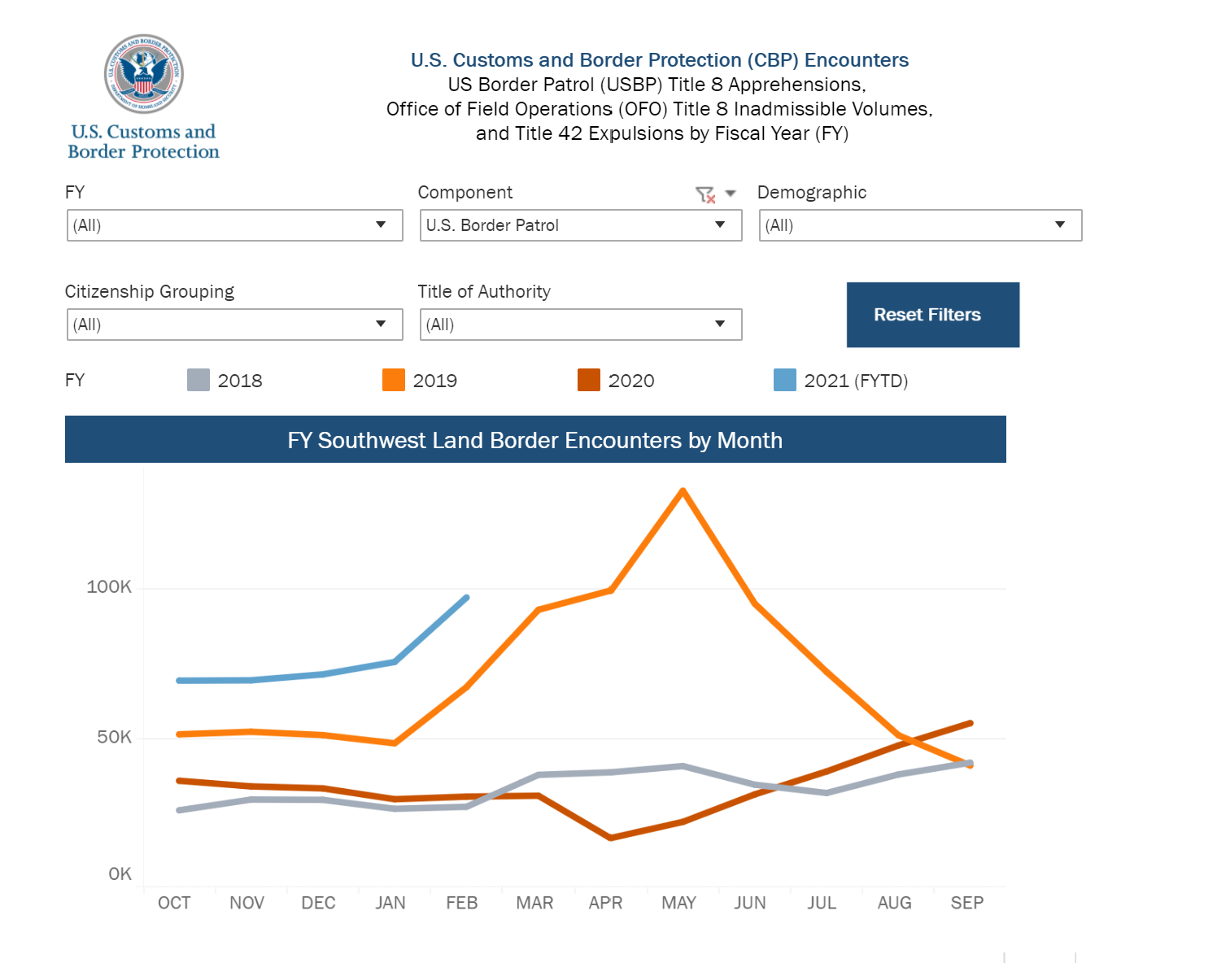Click the clear filter funnel icon
The width and height of the screenshot is (1217, 963).
coord(704,194)
